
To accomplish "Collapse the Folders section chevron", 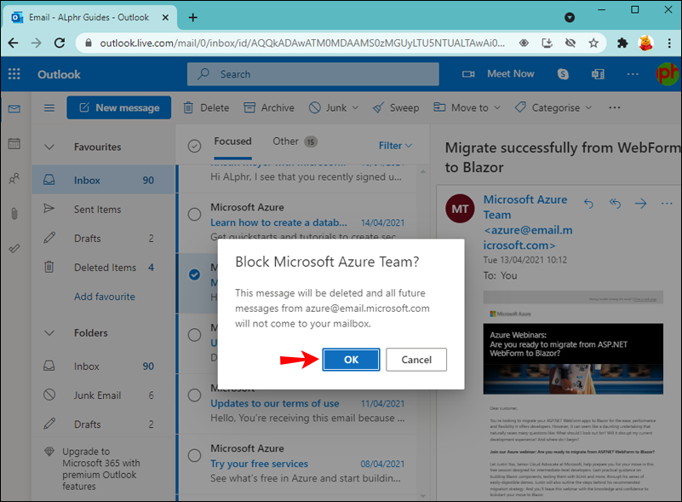I will tap(49, 333).
